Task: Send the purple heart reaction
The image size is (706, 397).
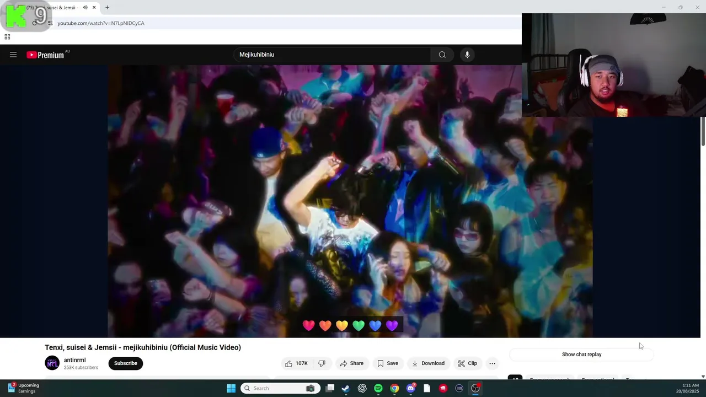Action: pyautogui.click(x=392, y=325)
